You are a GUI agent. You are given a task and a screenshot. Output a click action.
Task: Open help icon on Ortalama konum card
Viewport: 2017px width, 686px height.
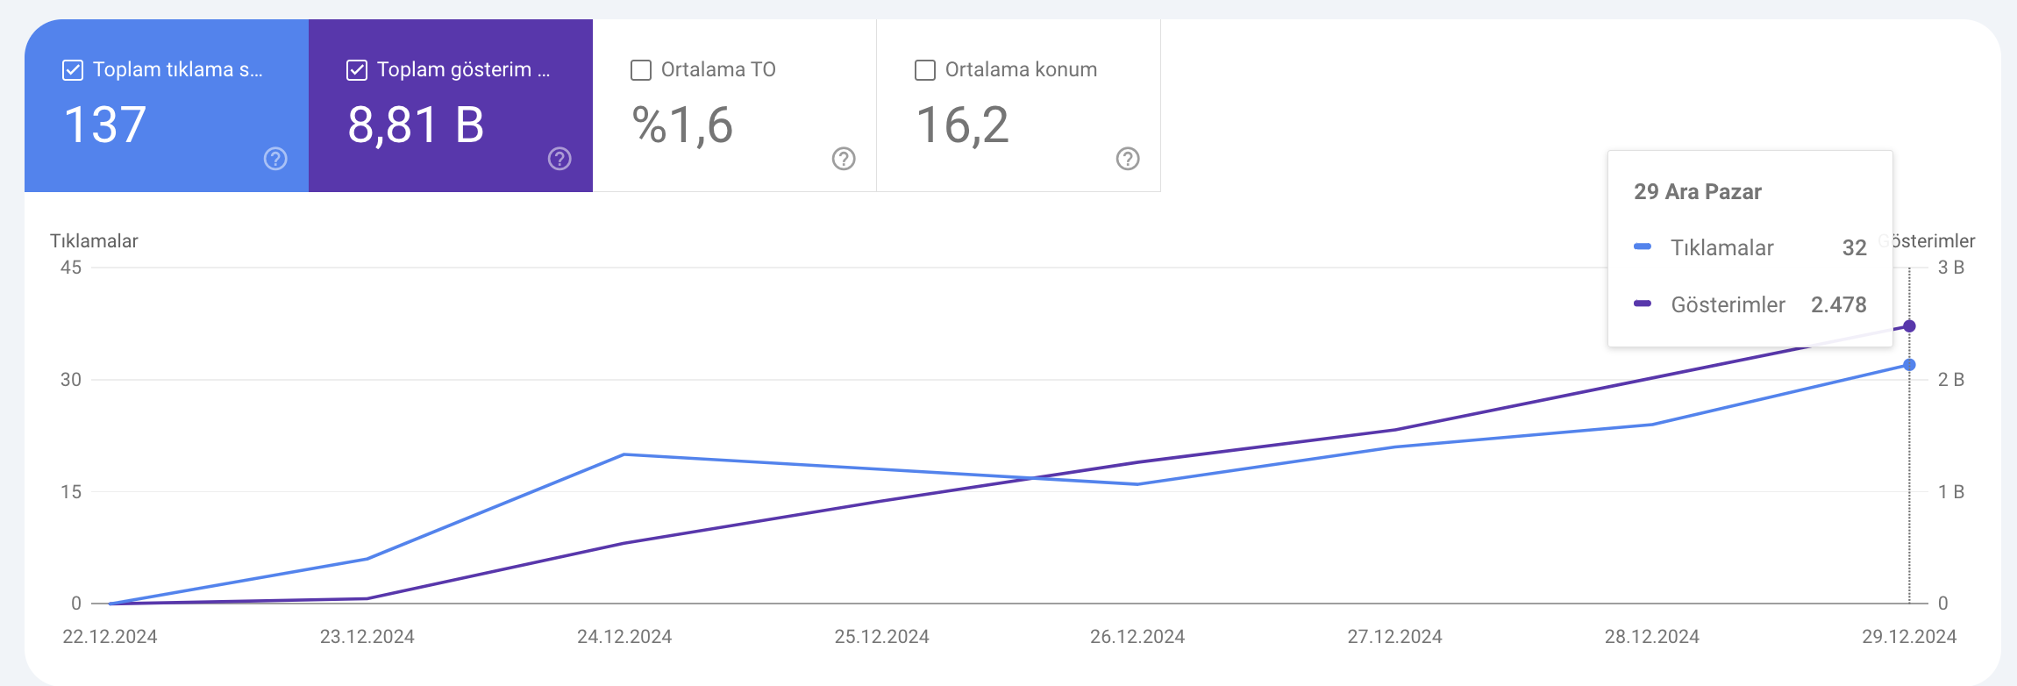(x=1128, y=159)
